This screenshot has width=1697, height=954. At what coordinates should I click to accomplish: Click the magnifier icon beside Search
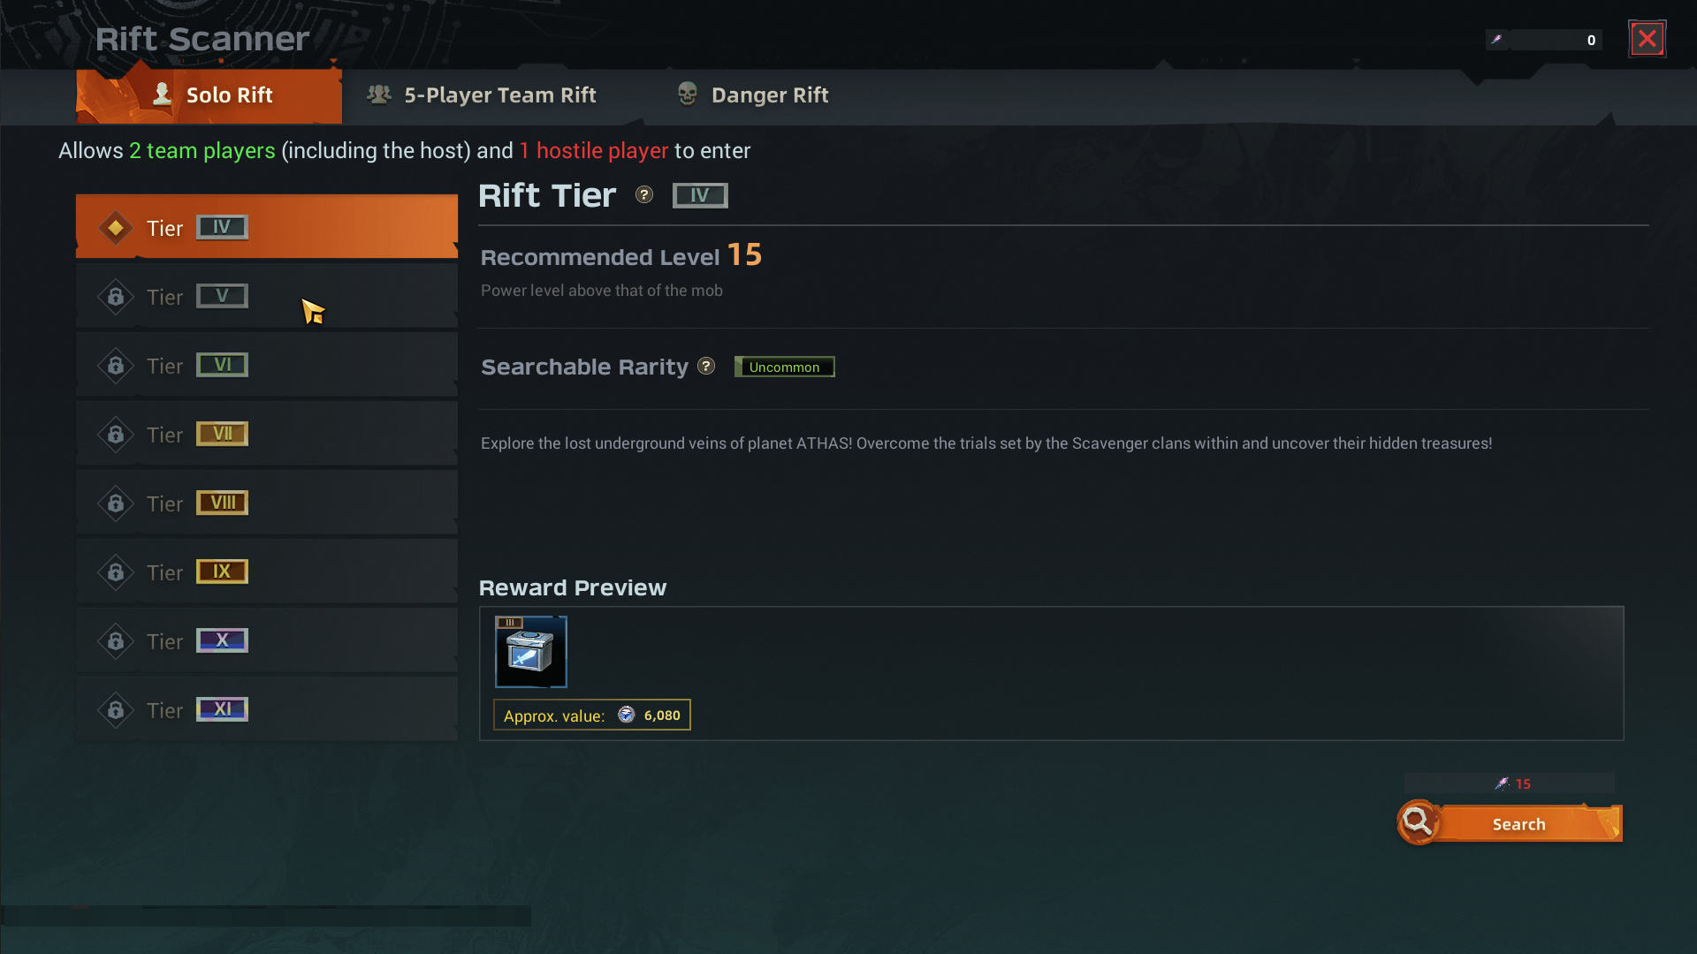[x=1418, y=822]
